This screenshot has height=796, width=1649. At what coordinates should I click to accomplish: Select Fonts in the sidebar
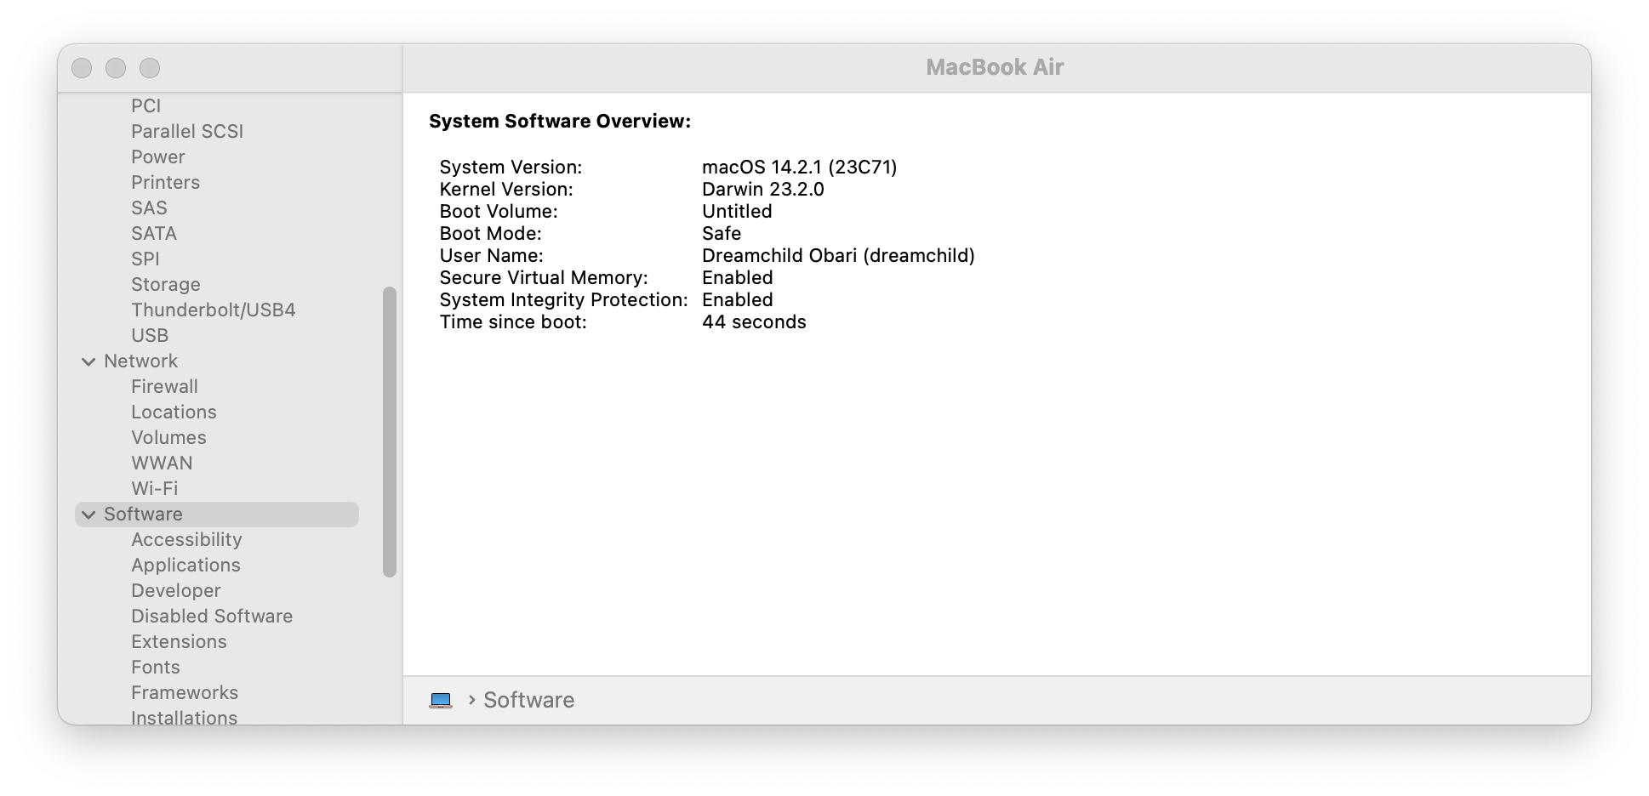tap(155, 667)
